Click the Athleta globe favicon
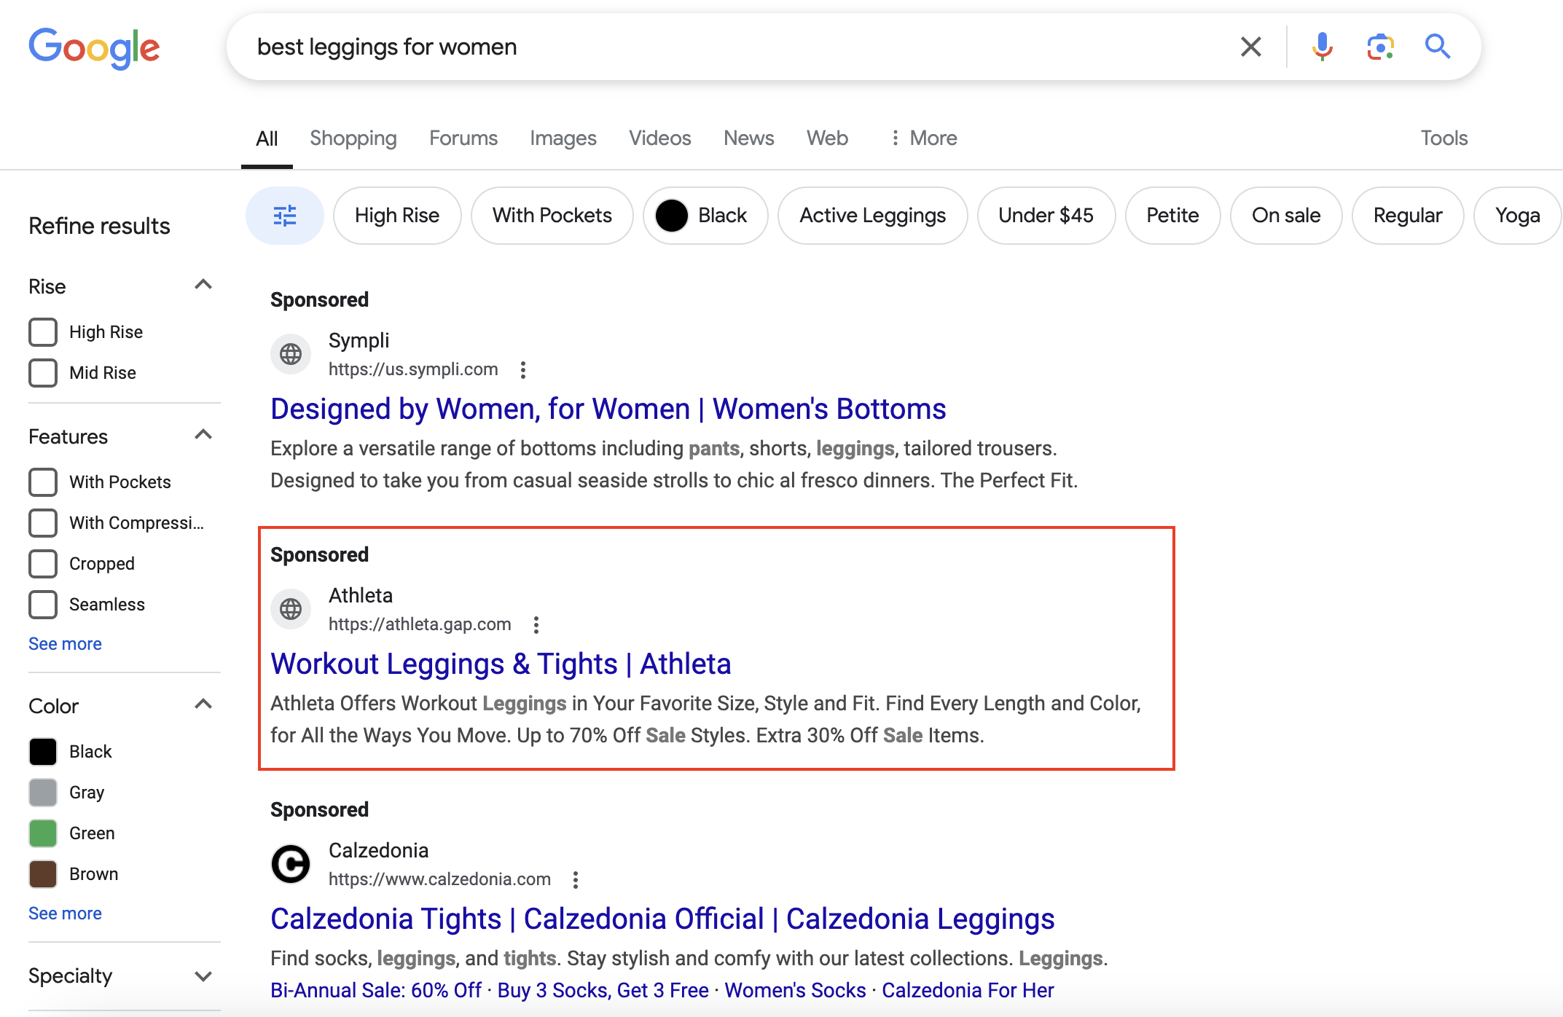This screenshot has width=1563, height=1017. (291, 609)
